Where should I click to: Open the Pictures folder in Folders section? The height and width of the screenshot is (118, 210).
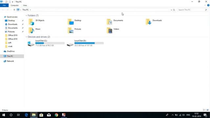[71, 30]
